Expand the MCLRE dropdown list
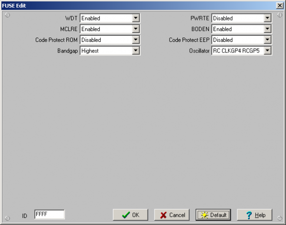This screenshot has height=225, width=286. (x=136, y=29)
